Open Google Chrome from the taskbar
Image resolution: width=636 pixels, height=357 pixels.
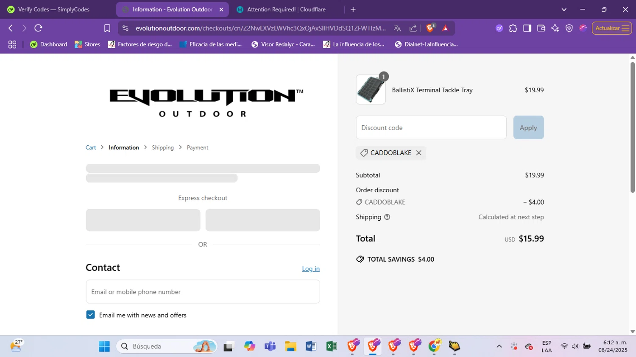[x=434, y=346]
